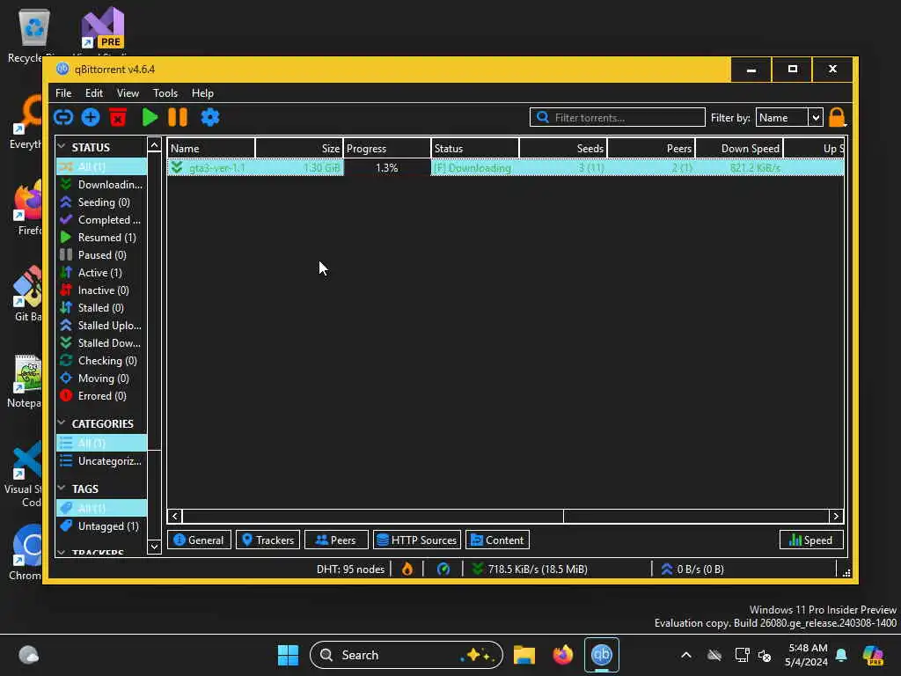Viewport: 901px width, 676px height.
Task: Select the Stalled (0) status filter
Action: [x=101, y=307]
